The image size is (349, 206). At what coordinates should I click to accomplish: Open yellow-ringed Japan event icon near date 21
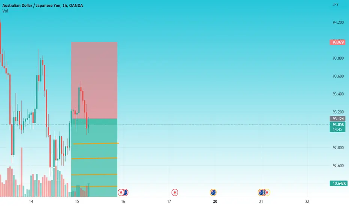tap(267, 193)
